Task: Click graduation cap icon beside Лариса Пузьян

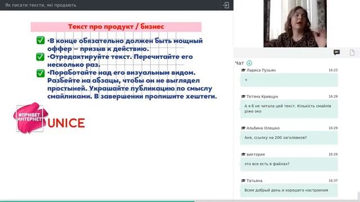Action: (244, 70)
